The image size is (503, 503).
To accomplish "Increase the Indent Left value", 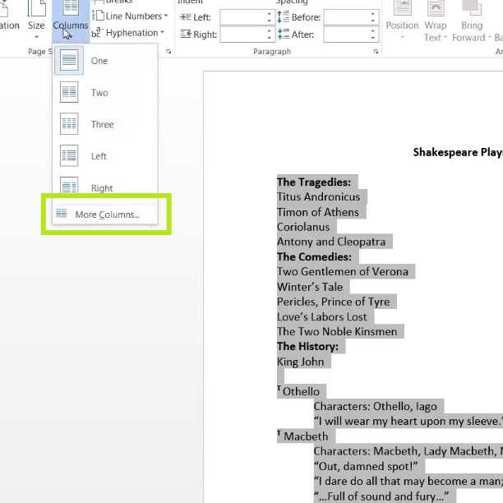I will click(270, 14).
